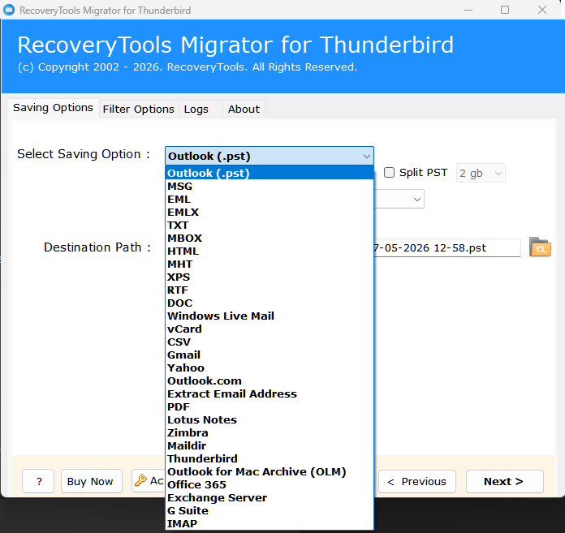Screen dimensions: 565x533
Task: Click the Next > button
Action: coord(504,482)
